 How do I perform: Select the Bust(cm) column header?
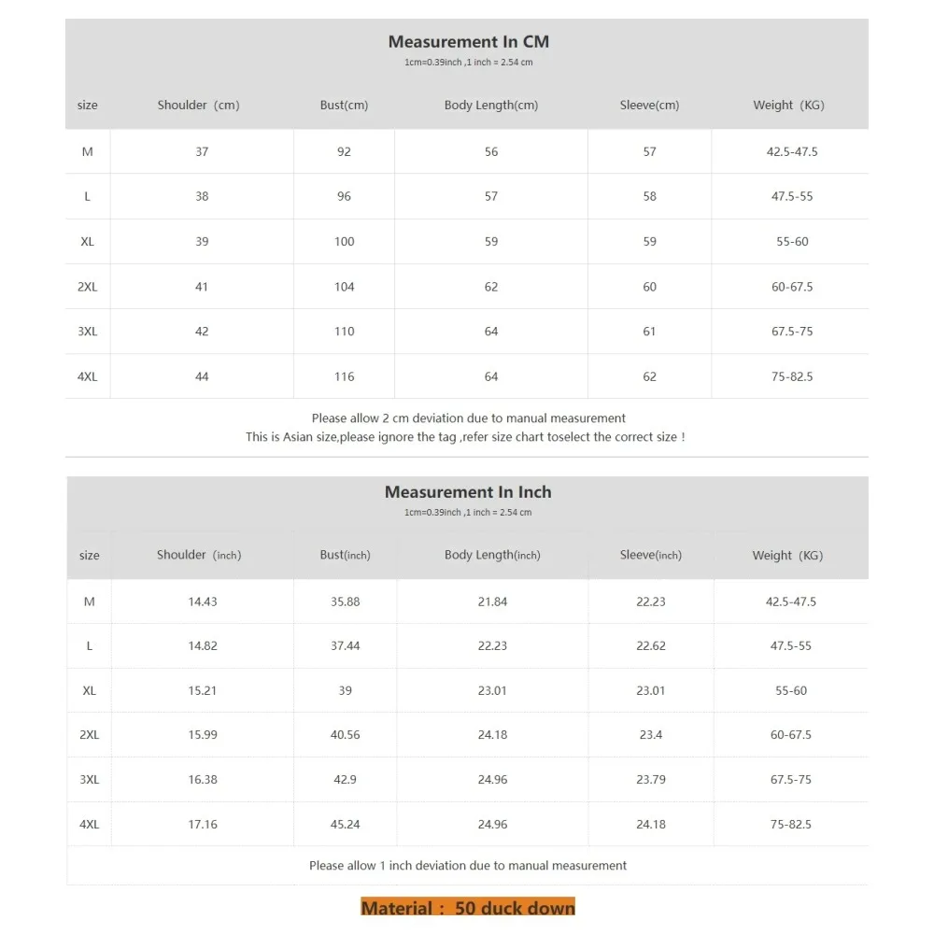344,106
